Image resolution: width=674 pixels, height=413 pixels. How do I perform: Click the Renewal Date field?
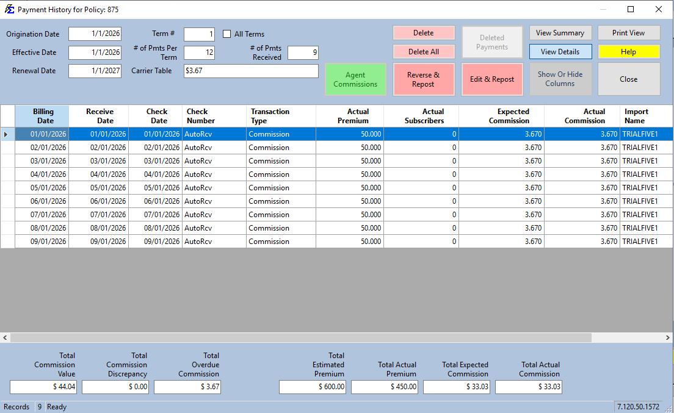click(95, 71)
